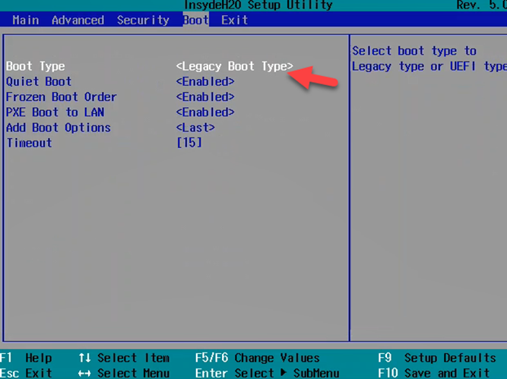The width and height of the screenshot is (507, 379).
Task: Switch to the Advanced tab
Action: click(78, 20)
